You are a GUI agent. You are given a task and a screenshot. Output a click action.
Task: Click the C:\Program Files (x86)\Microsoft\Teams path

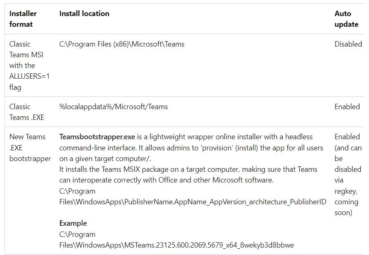[x=121, y=44]
